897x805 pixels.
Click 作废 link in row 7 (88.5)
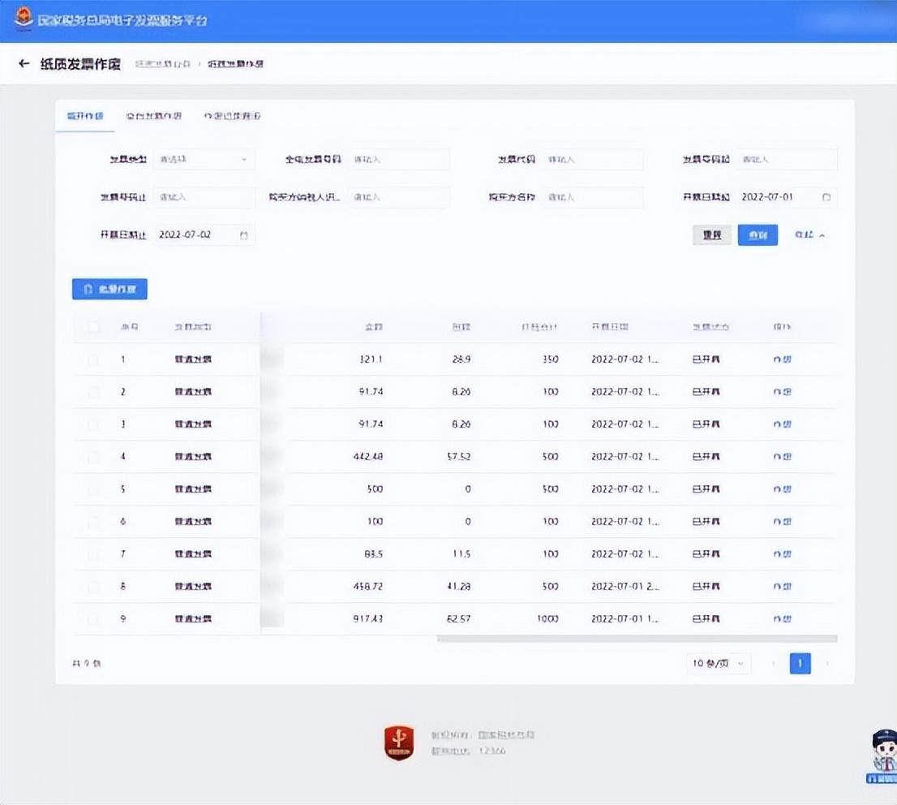(782, 554)
